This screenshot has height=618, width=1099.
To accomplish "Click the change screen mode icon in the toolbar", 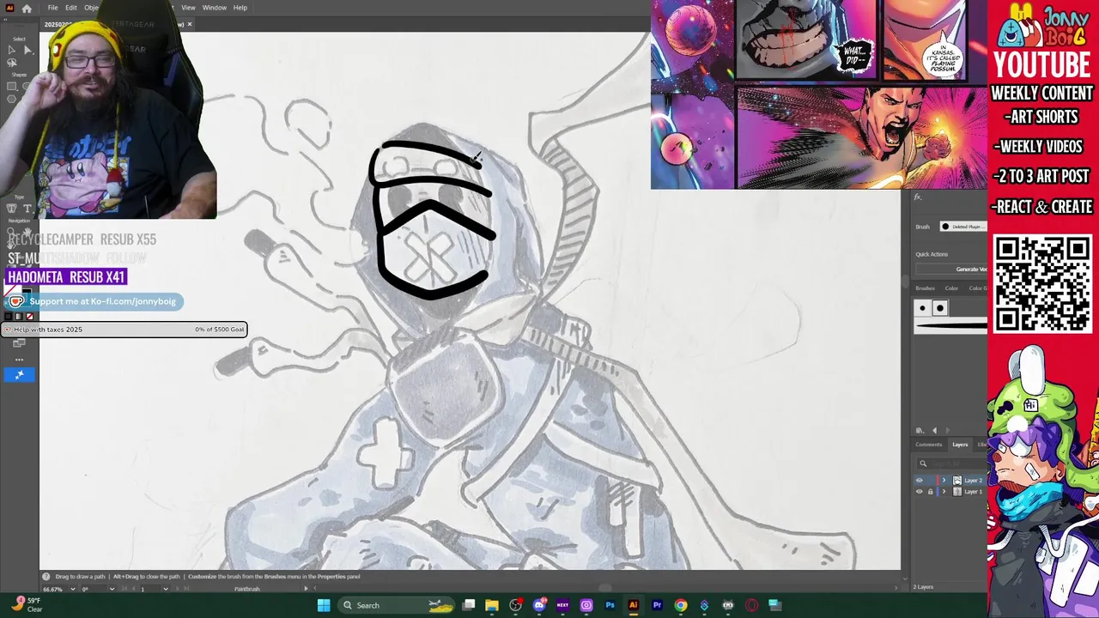I will coord(19,343).
